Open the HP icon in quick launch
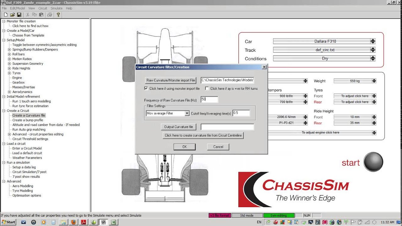The width and height of the screenshot is (402, 226). [x=34, y=222]
